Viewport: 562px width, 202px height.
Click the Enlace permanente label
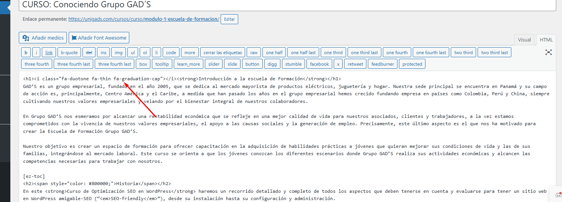[44, 19]
